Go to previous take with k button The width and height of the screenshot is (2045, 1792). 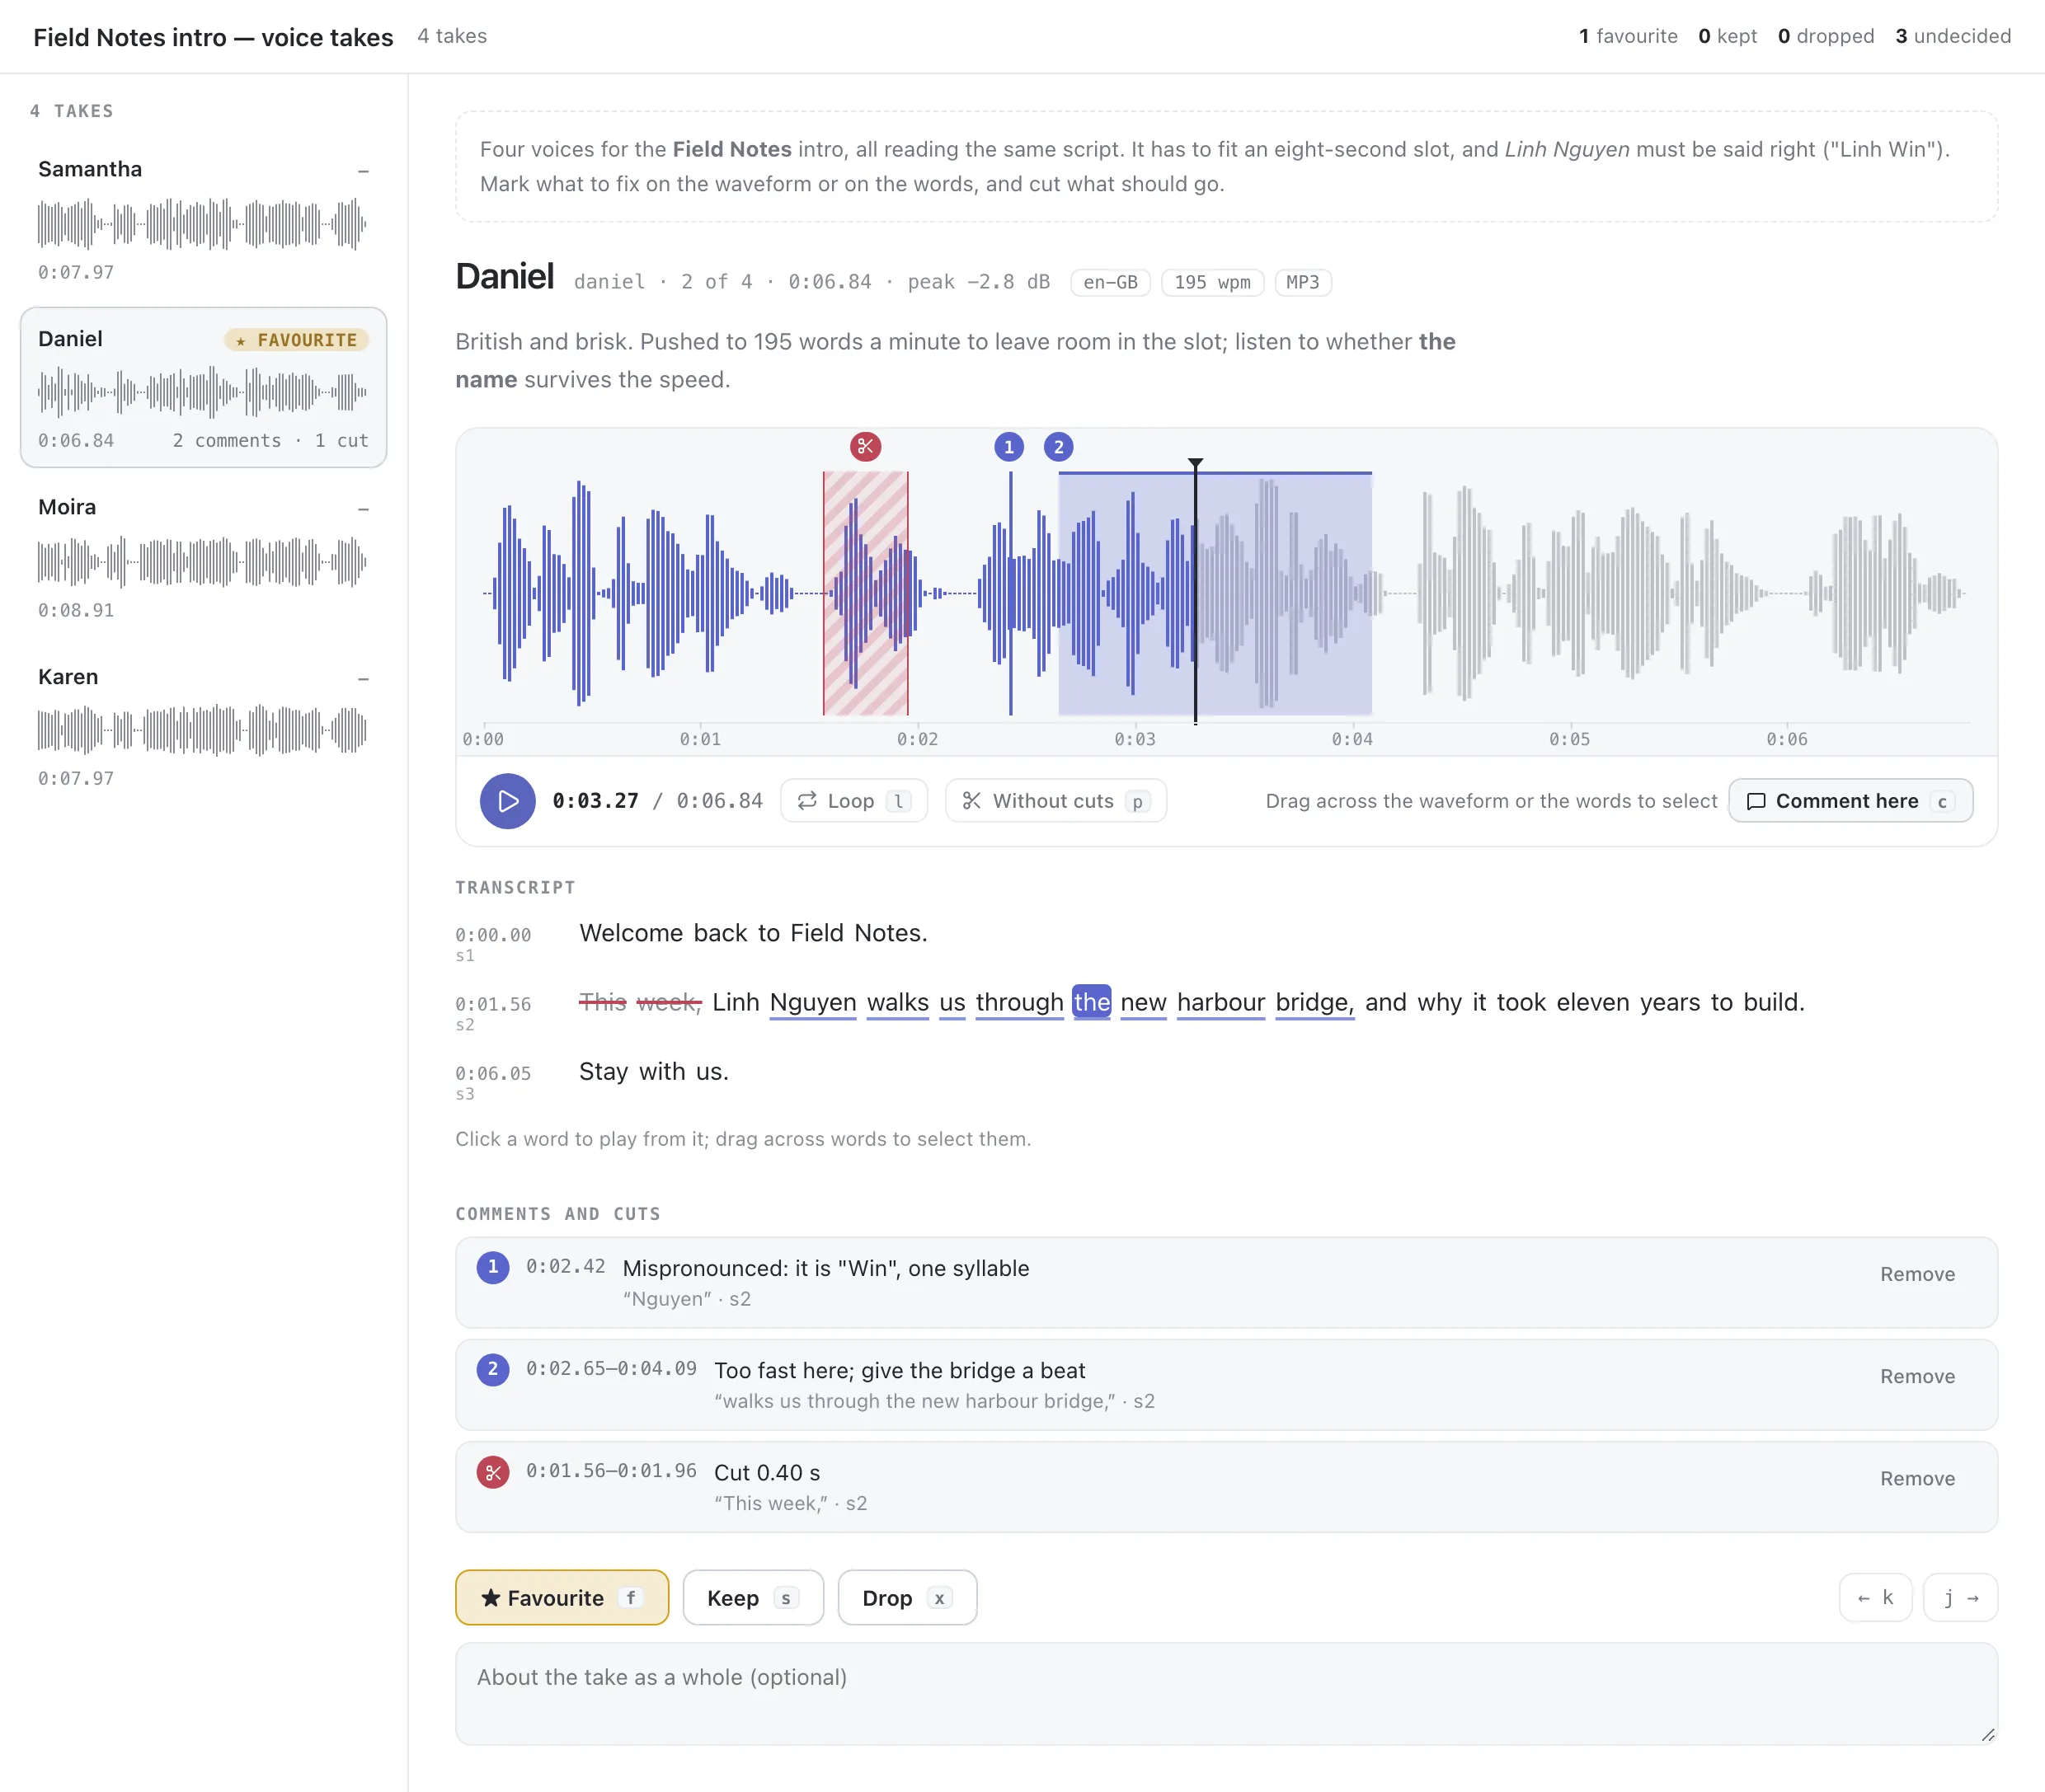(1875, 1598)
